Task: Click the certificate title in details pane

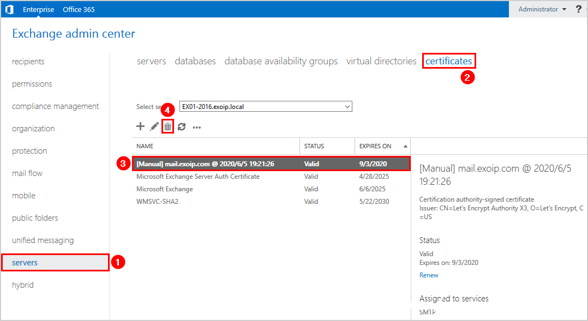Action: [495, 175]
